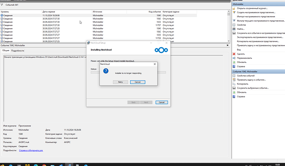Switch to the Подробности tab
285x166 pixels.
tap(17, 50)
